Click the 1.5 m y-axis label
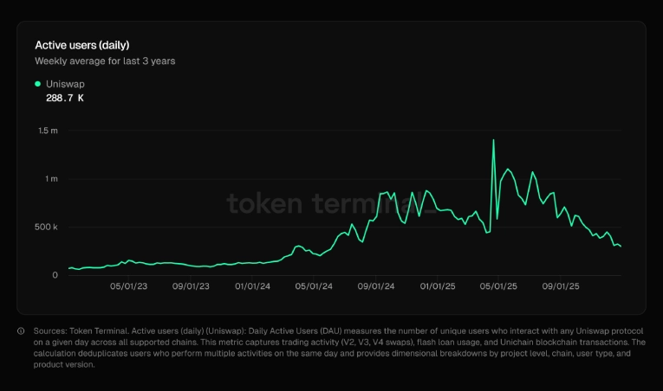This screenshot has height=391, width=663. coord(48,131)
